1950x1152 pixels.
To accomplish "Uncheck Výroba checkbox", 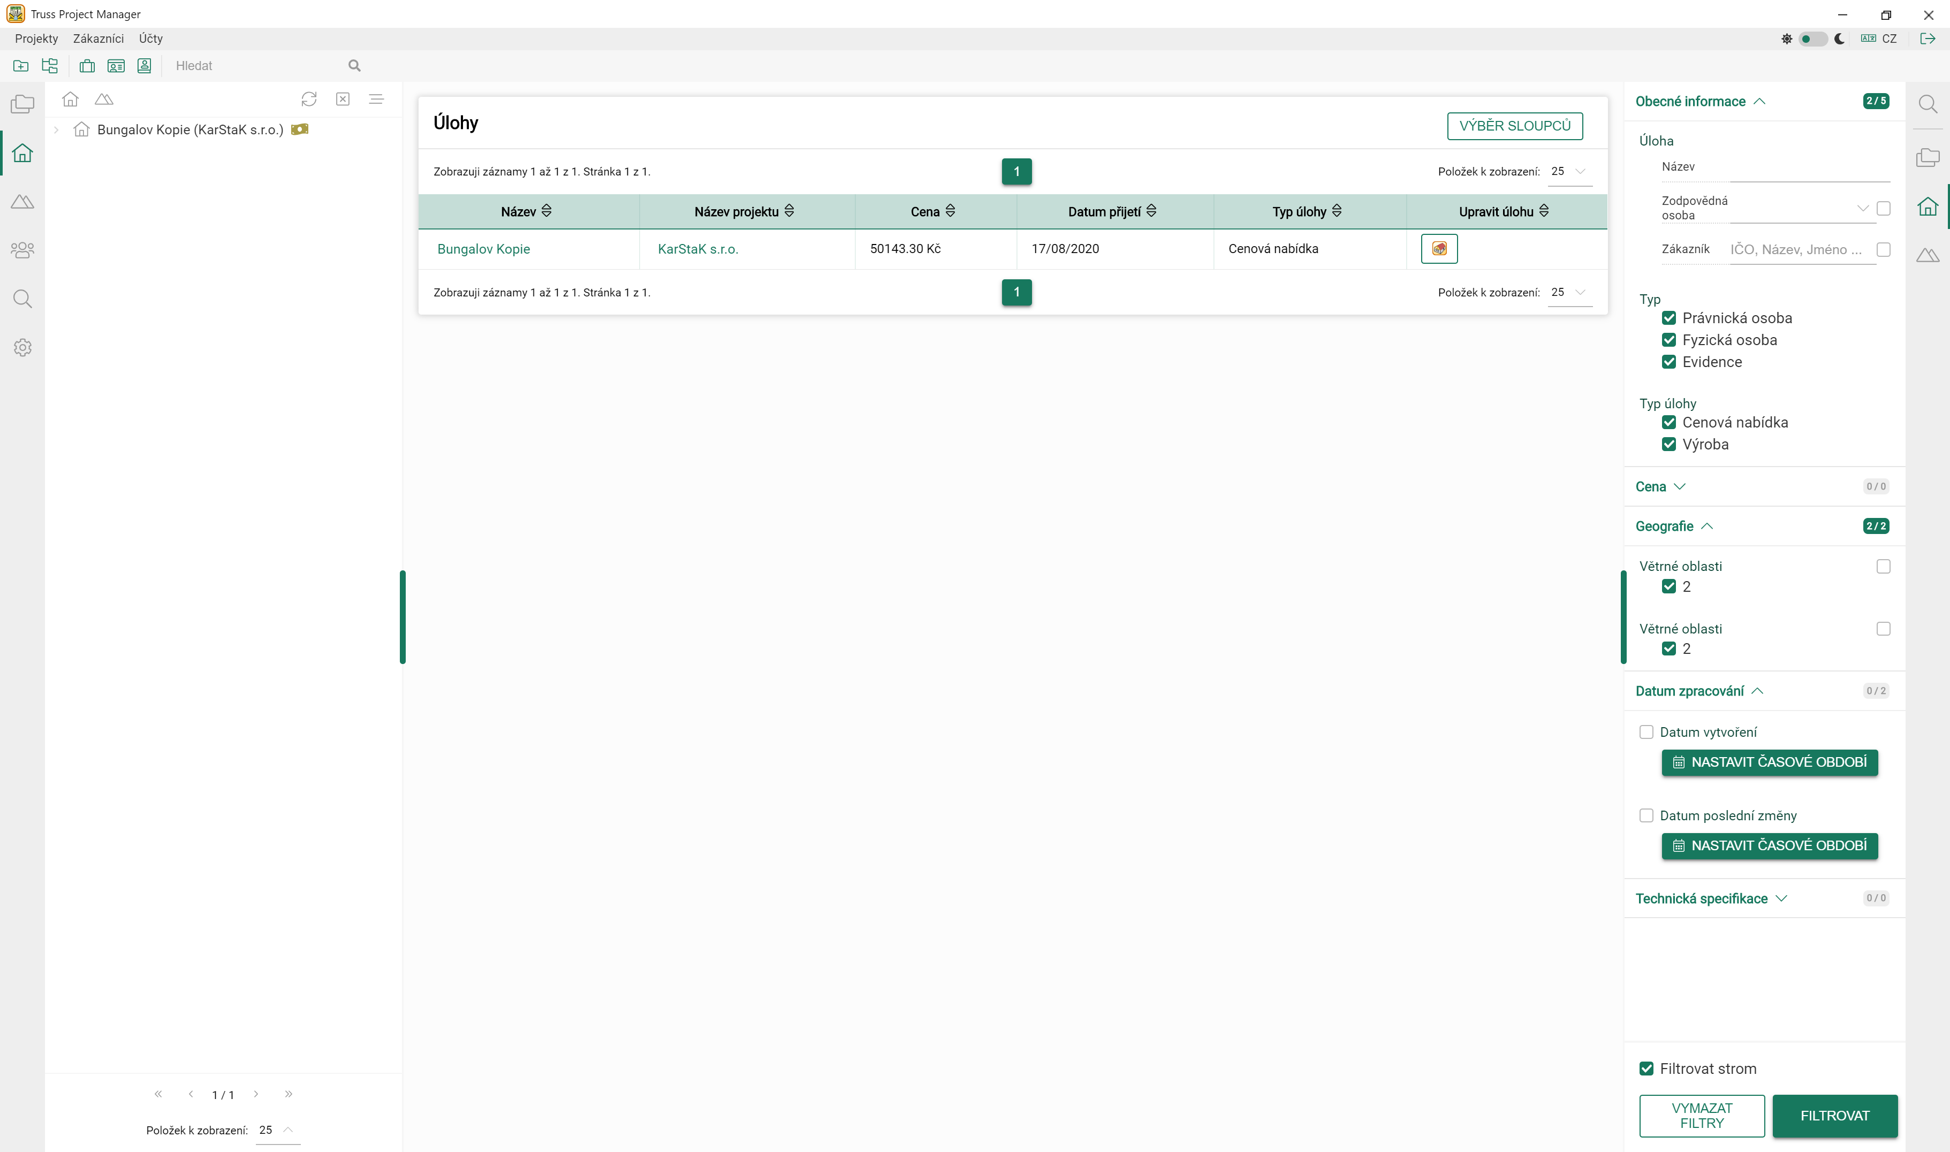I will (1669, 444).
